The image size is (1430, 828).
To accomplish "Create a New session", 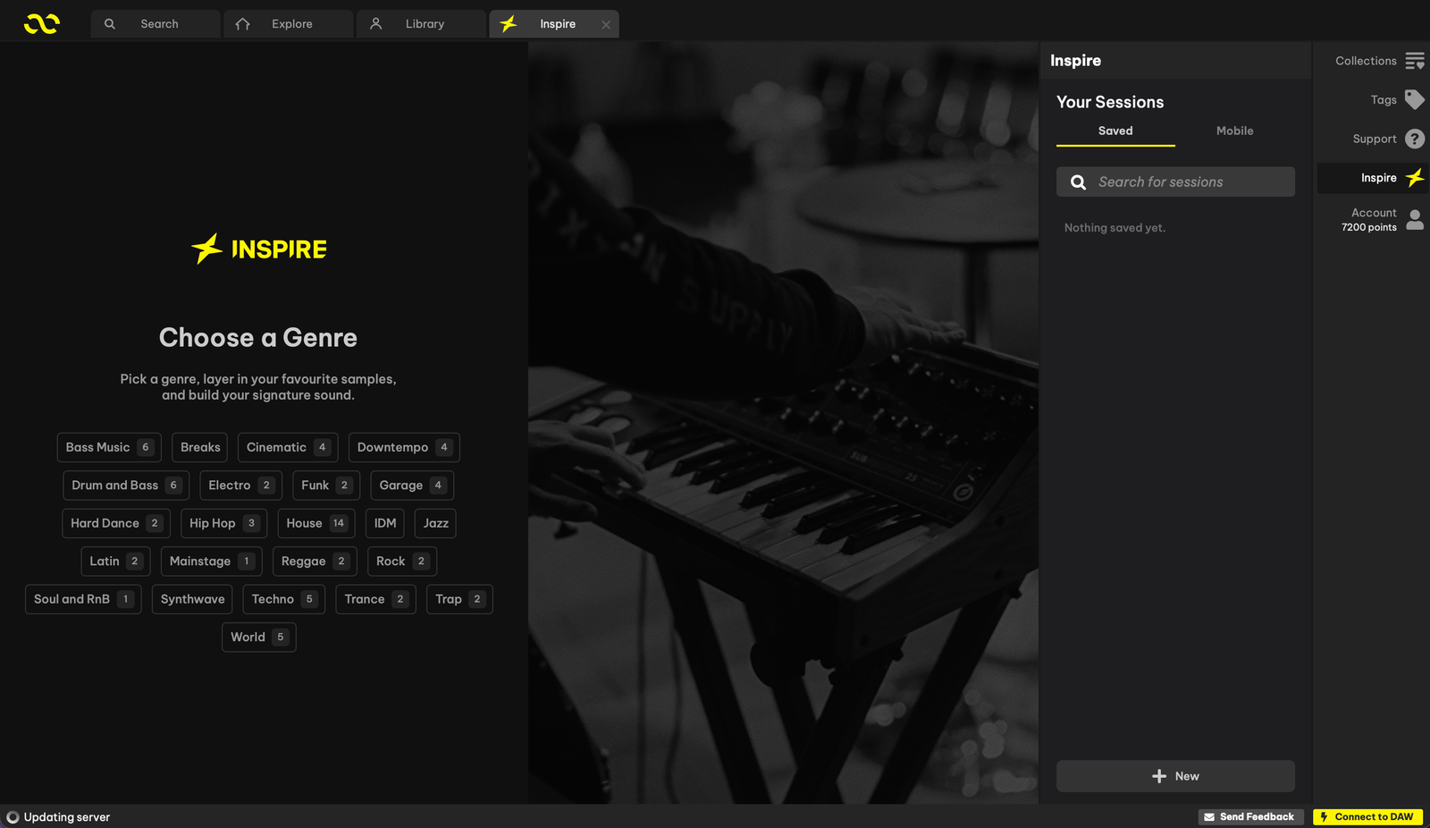I will click(x=1175, y=776).
